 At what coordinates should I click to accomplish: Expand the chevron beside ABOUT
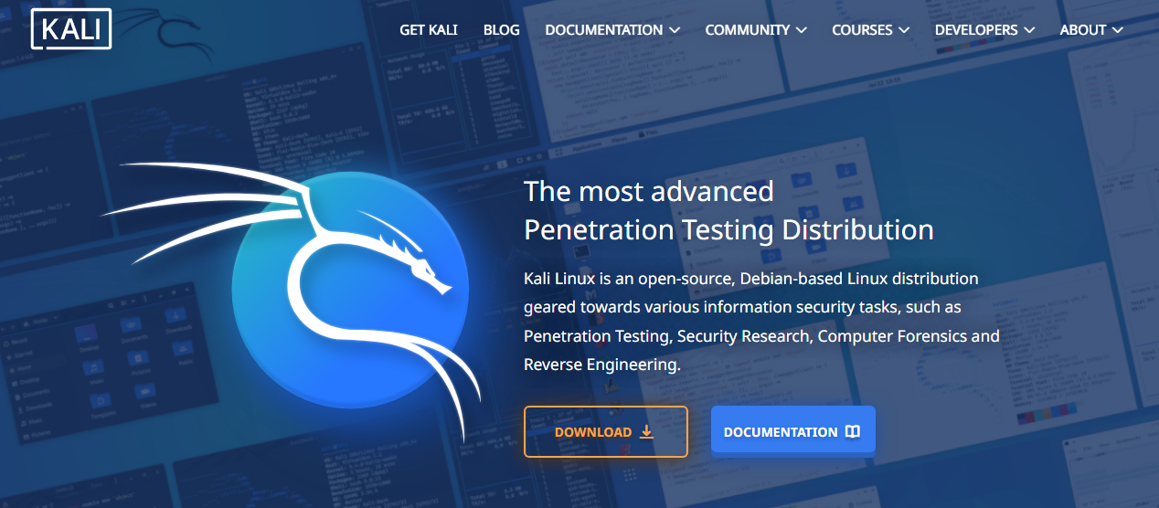[x=1118, y=30]
